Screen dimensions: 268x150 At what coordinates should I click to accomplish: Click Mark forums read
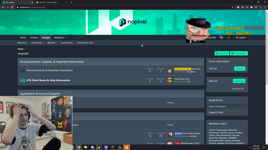pos(85,42)
